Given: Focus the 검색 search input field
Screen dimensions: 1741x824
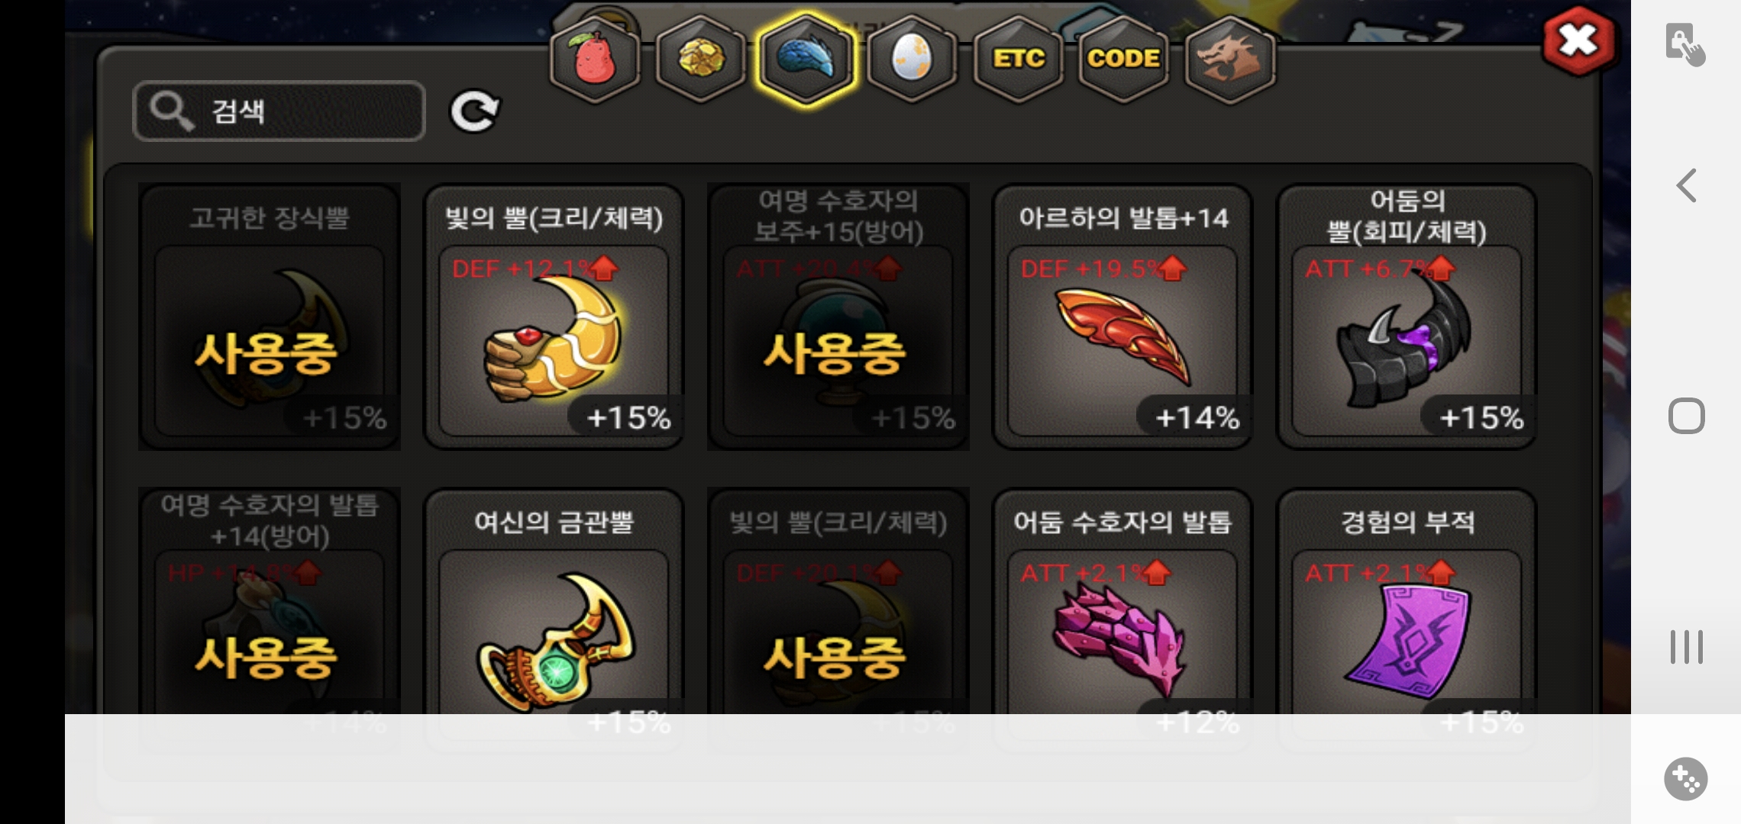Looking at the screenshot, I should click(279, 111).
